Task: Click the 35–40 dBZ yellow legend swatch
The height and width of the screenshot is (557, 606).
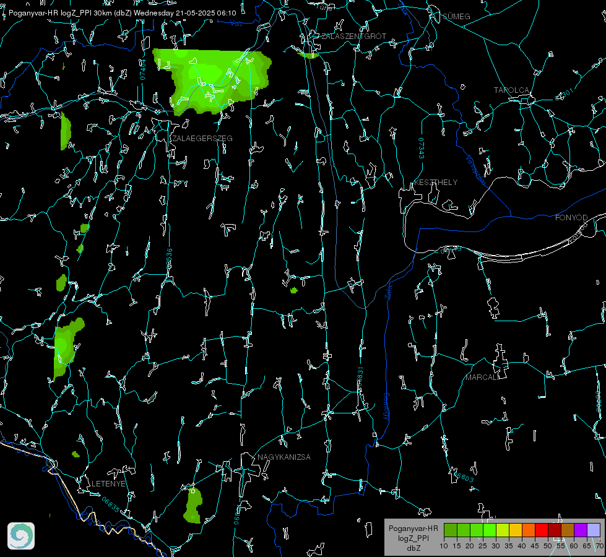Action: point(516,530)
